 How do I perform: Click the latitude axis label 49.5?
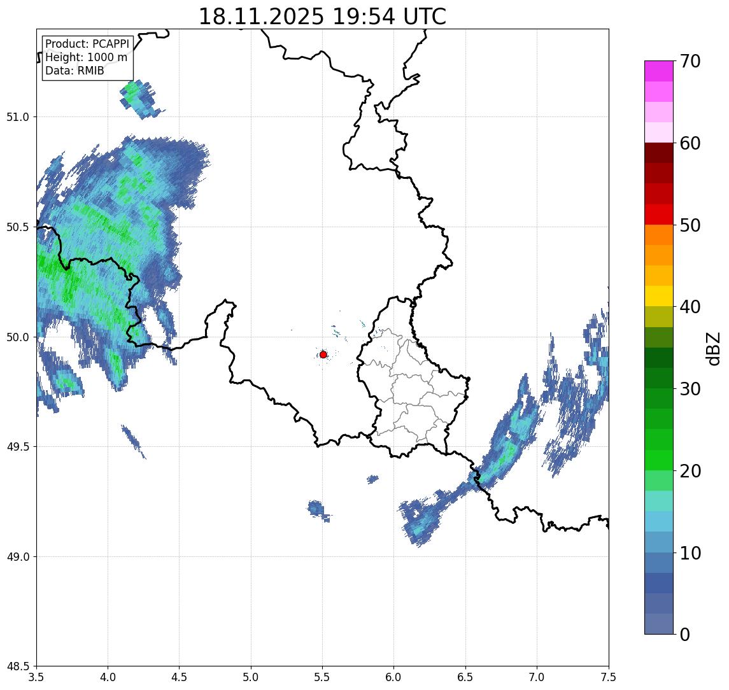pyautogui.click(x=18, y=446)
